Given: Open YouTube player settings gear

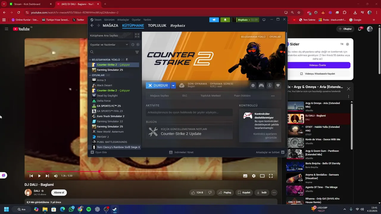Looking at the screenshot, I should (254, 176).
